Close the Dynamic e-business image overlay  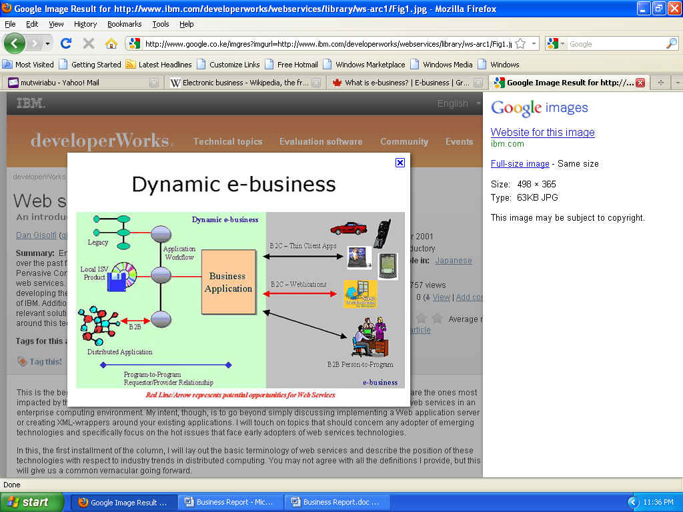400,163
